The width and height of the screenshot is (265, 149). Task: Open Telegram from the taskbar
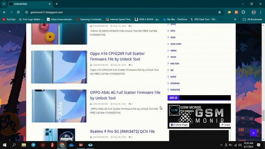pos(33,145)
